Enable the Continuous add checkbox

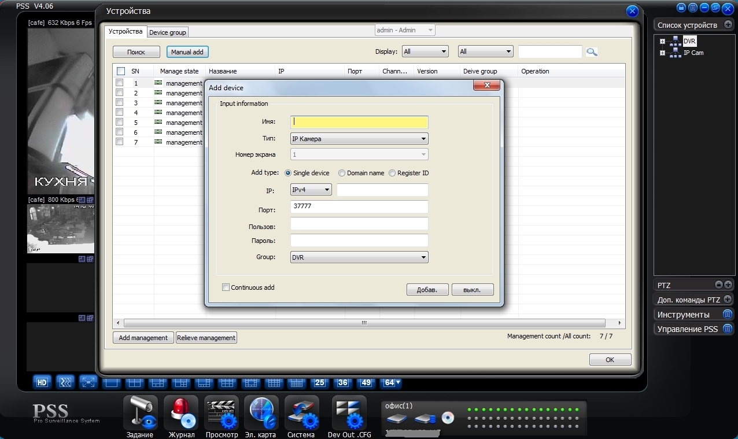point(226,287)
